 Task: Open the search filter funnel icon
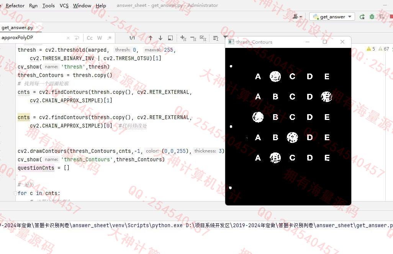point(225,37)
